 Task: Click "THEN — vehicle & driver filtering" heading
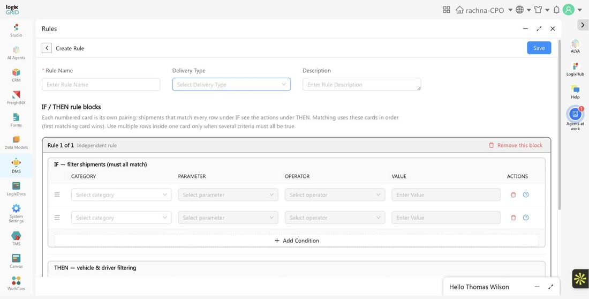pyautogui.click(x=95, y=268)
